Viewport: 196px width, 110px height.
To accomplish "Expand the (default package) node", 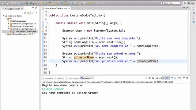I will click(x=9, y=21).
